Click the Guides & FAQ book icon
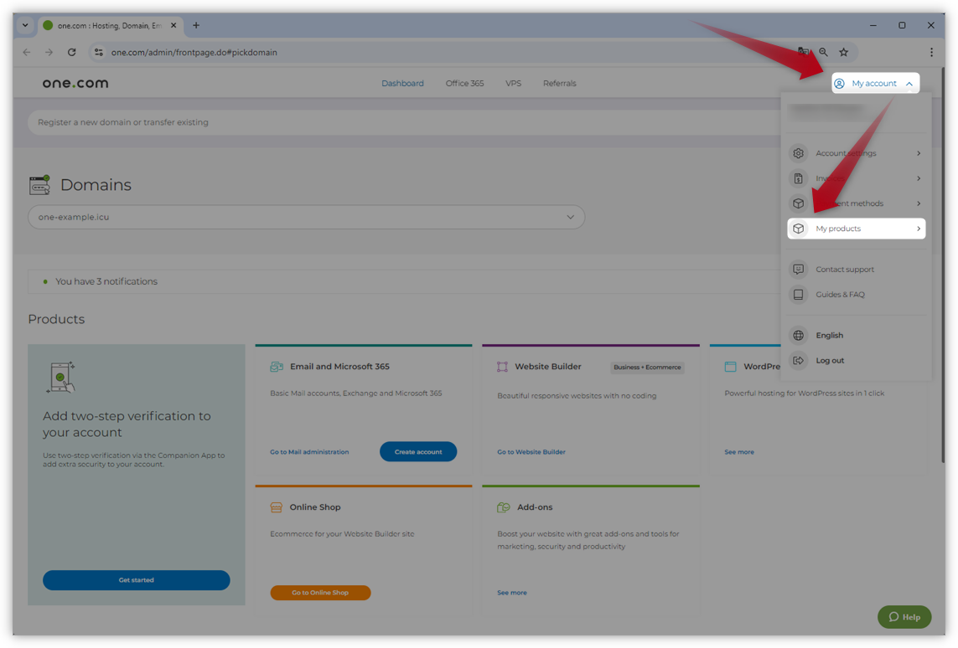The height and width of the screenshot is (648, 958). coord(799,295)
